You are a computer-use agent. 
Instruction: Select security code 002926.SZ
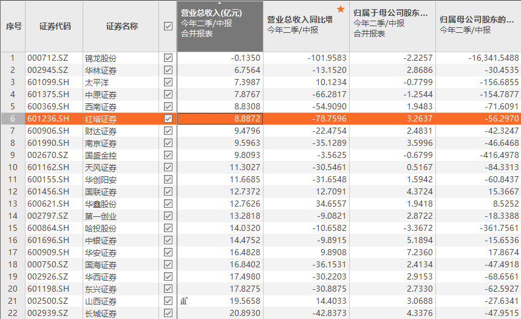tap(48, 276)
